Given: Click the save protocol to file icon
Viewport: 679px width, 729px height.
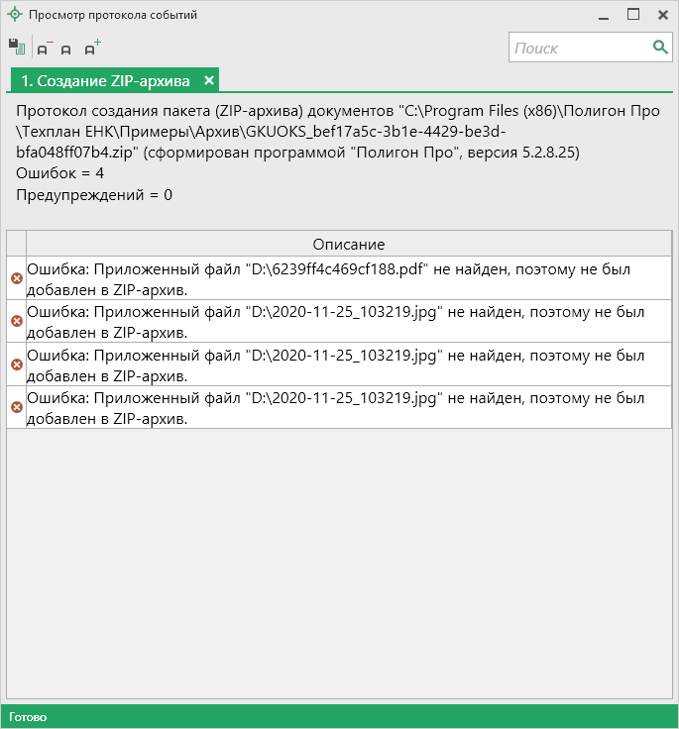Looking at the screenshot, I should [x=16, y=47].
